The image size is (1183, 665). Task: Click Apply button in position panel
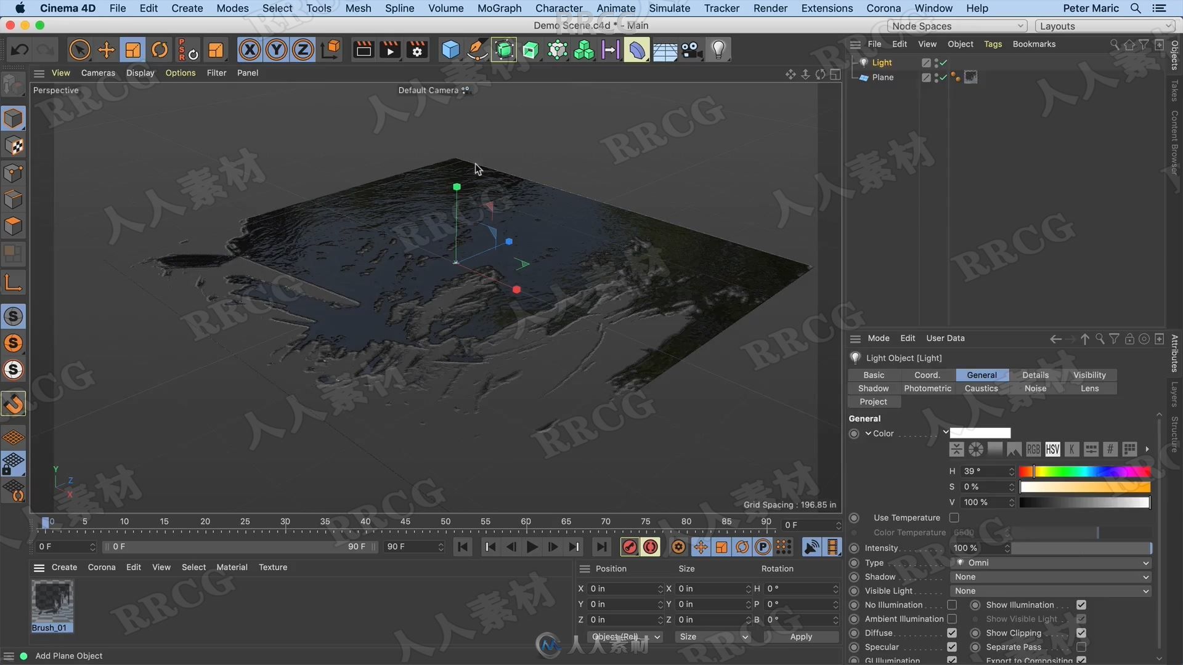coord(800,636)
